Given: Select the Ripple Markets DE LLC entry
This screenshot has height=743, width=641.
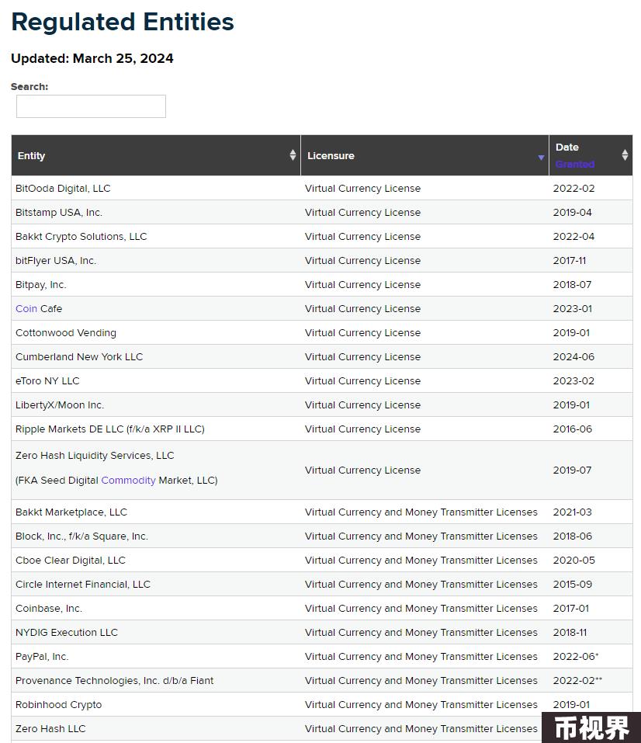Looking at the screenshot, I should 110,429.
